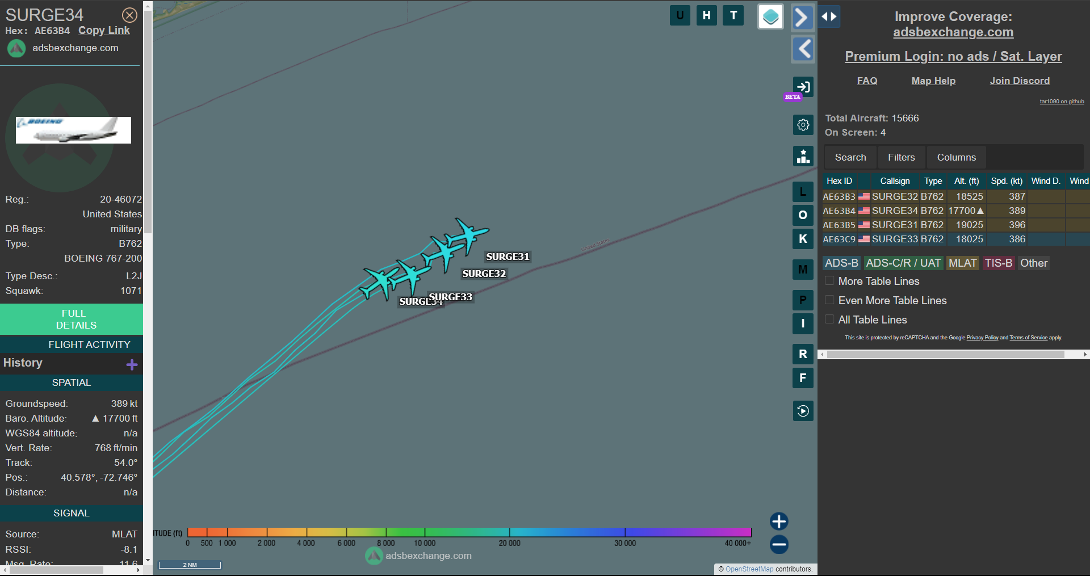The height and width of the screenshot is (576, 1090).
Task: Select SURGE31 row in aircraft table
Action: tap(956, 225)
